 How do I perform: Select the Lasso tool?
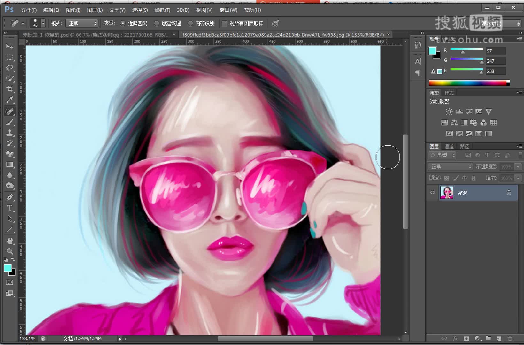tap(10, 68)
